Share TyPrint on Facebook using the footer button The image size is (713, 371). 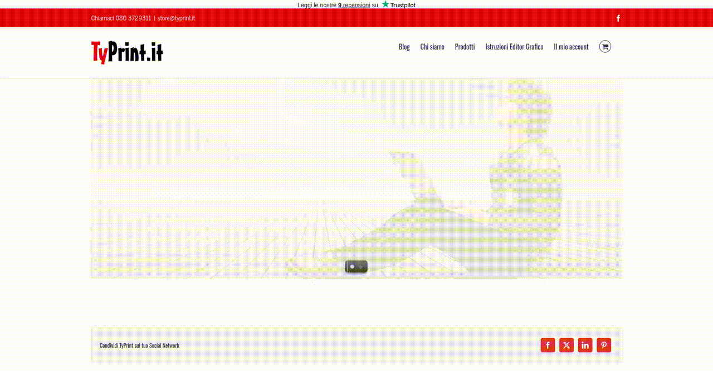[548, 345]
